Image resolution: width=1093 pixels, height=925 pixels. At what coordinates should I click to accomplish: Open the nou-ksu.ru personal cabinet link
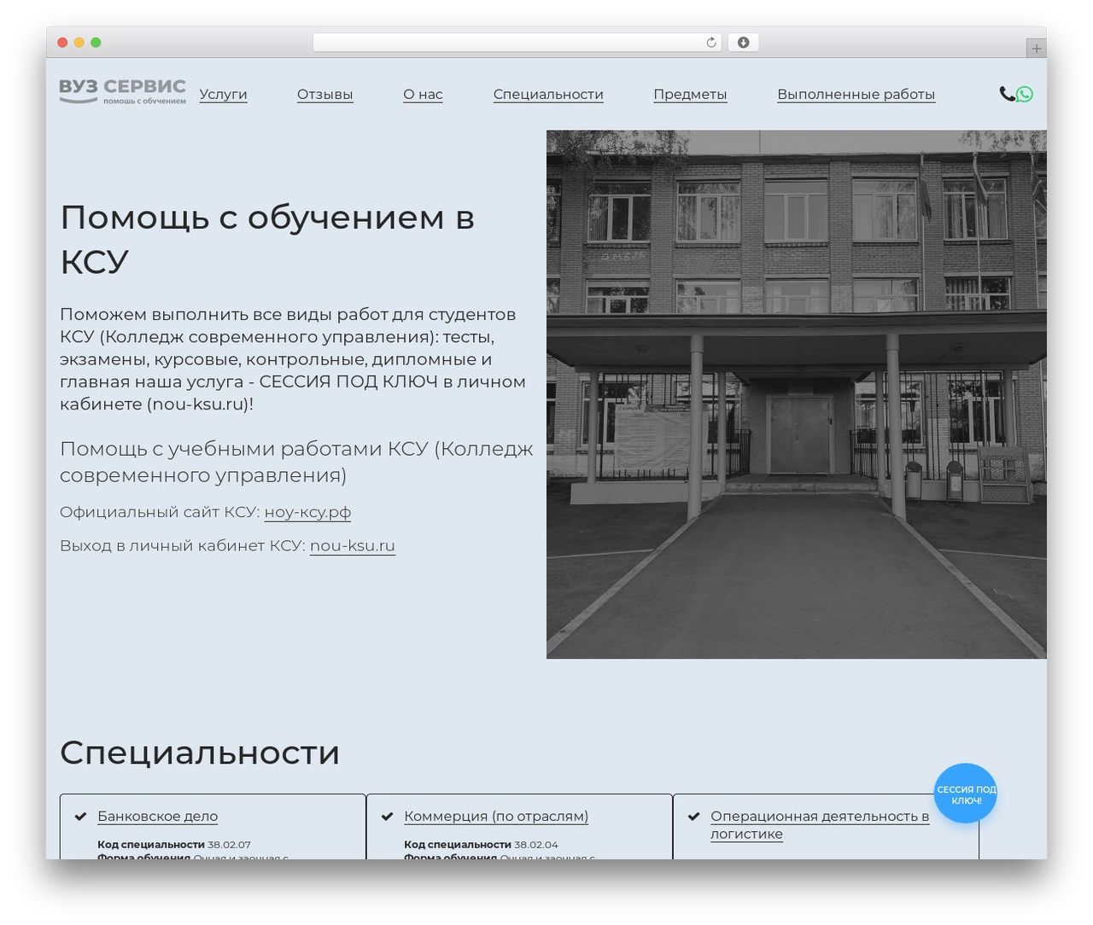[x=353, y=545]
